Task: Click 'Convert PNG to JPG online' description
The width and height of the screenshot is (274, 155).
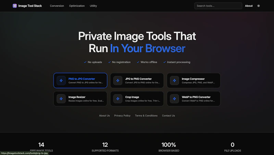Action: point(86,83)
